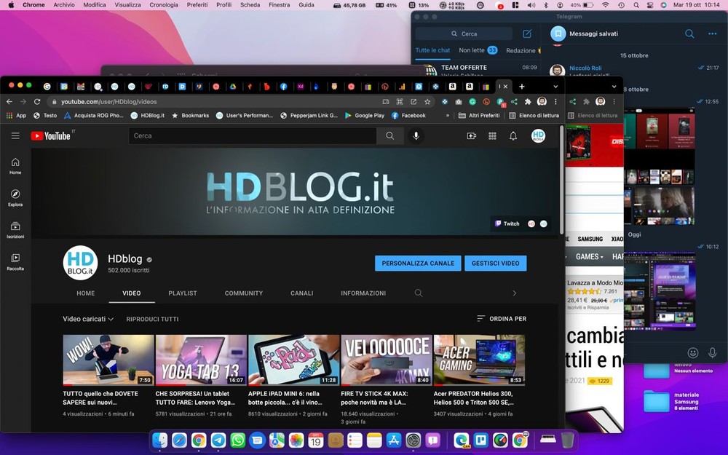Open Iscrizioni in YouTube sidebar
The height and width of the screenshot is (455, 728).
click(15, 230)
